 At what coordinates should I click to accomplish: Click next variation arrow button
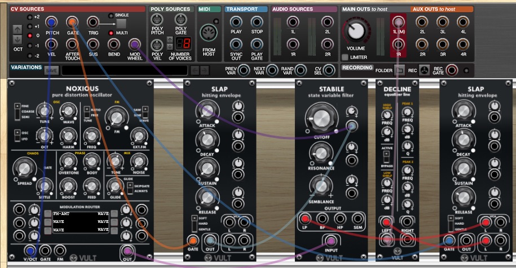(x=204, y=70)
